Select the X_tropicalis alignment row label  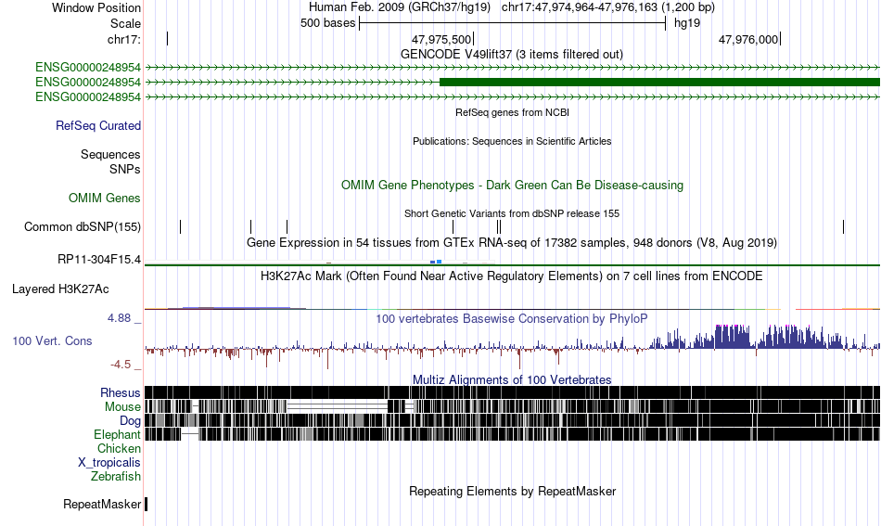[109, 462]
